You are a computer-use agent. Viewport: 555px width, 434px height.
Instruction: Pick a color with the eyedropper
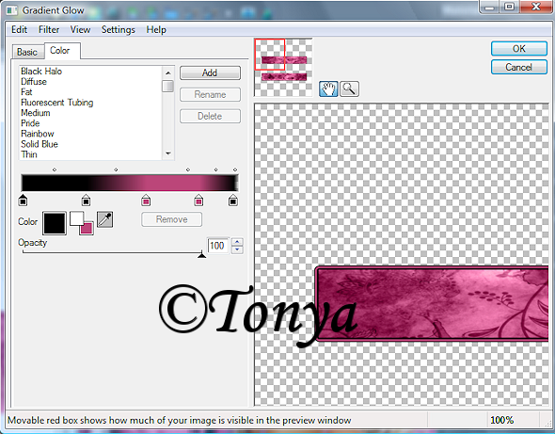(104, 219)
